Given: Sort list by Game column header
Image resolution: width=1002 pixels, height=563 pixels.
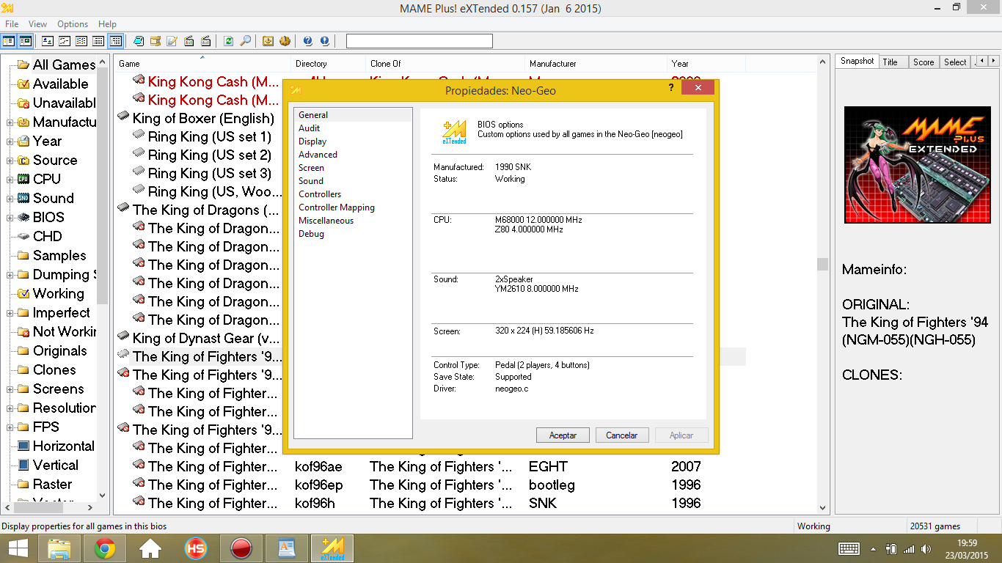Looking at the screenshot, I should point(203,64).
